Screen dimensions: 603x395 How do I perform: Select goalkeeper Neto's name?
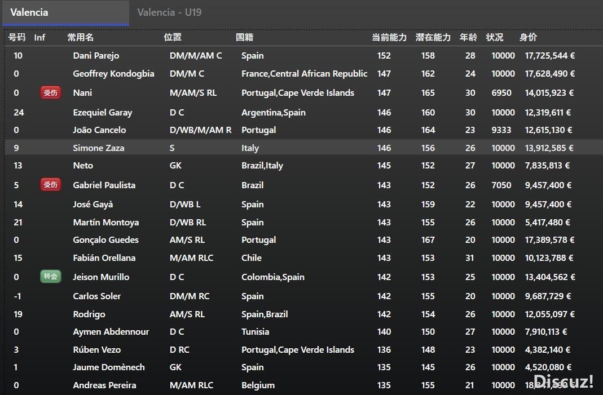click(x=83, y=166)
